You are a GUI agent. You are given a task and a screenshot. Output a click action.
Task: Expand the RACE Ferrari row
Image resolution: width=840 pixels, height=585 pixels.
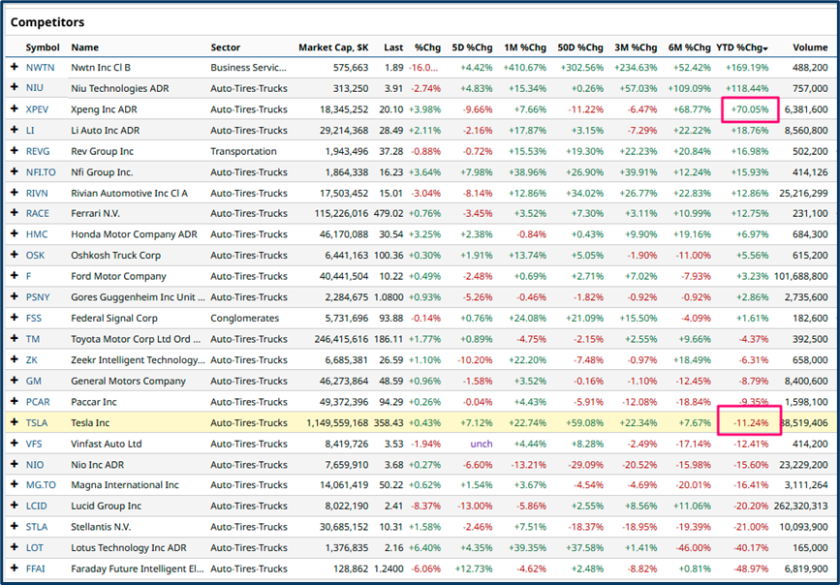(14, 213)
